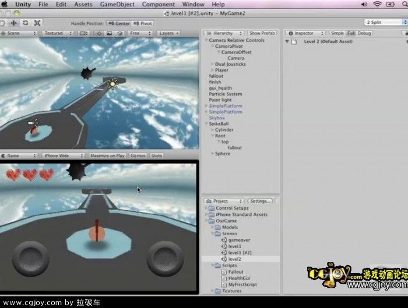Click the Project Settings button
Viewport: 408px width, 308px height.
click(260, 201)
